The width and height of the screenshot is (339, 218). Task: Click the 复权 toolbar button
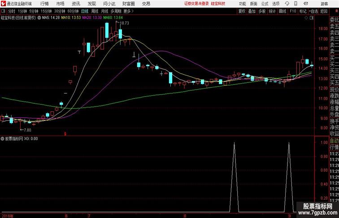click(242, 11)
